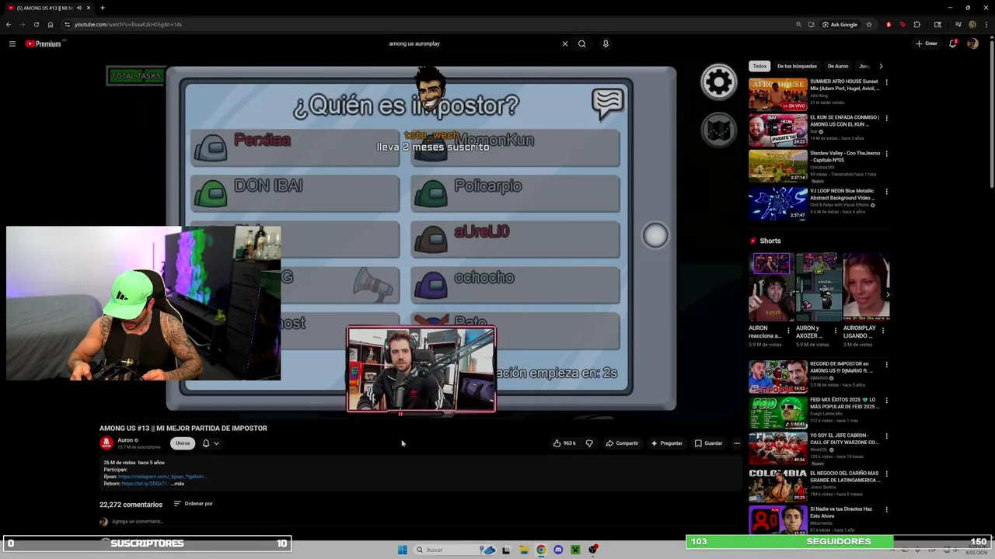This screenshot has height=559, width=995.
Task: Open more actions under the video
Action: pos(737,443)
